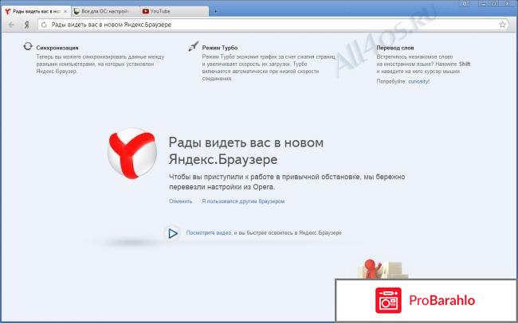Click the 'Синхронизация' heading

pyautogui.click(x=57, y=48)
